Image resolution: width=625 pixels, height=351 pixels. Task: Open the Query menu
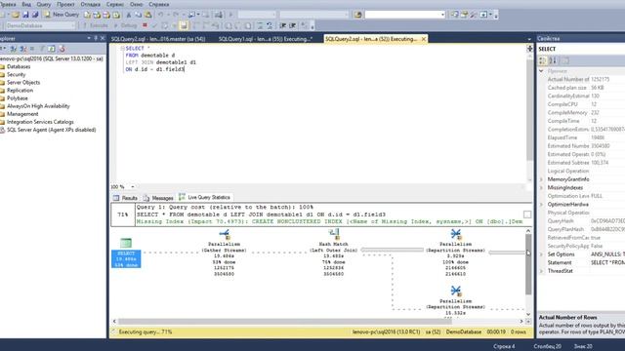(x=43, y=4)
